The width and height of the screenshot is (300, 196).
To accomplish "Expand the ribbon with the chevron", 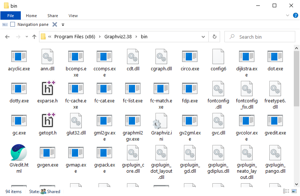I will tap(287, 15).
